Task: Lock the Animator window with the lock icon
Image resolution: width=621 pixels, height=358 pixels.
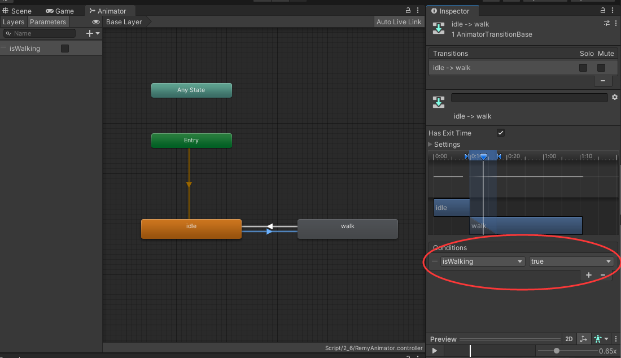Action: (408, 10)
